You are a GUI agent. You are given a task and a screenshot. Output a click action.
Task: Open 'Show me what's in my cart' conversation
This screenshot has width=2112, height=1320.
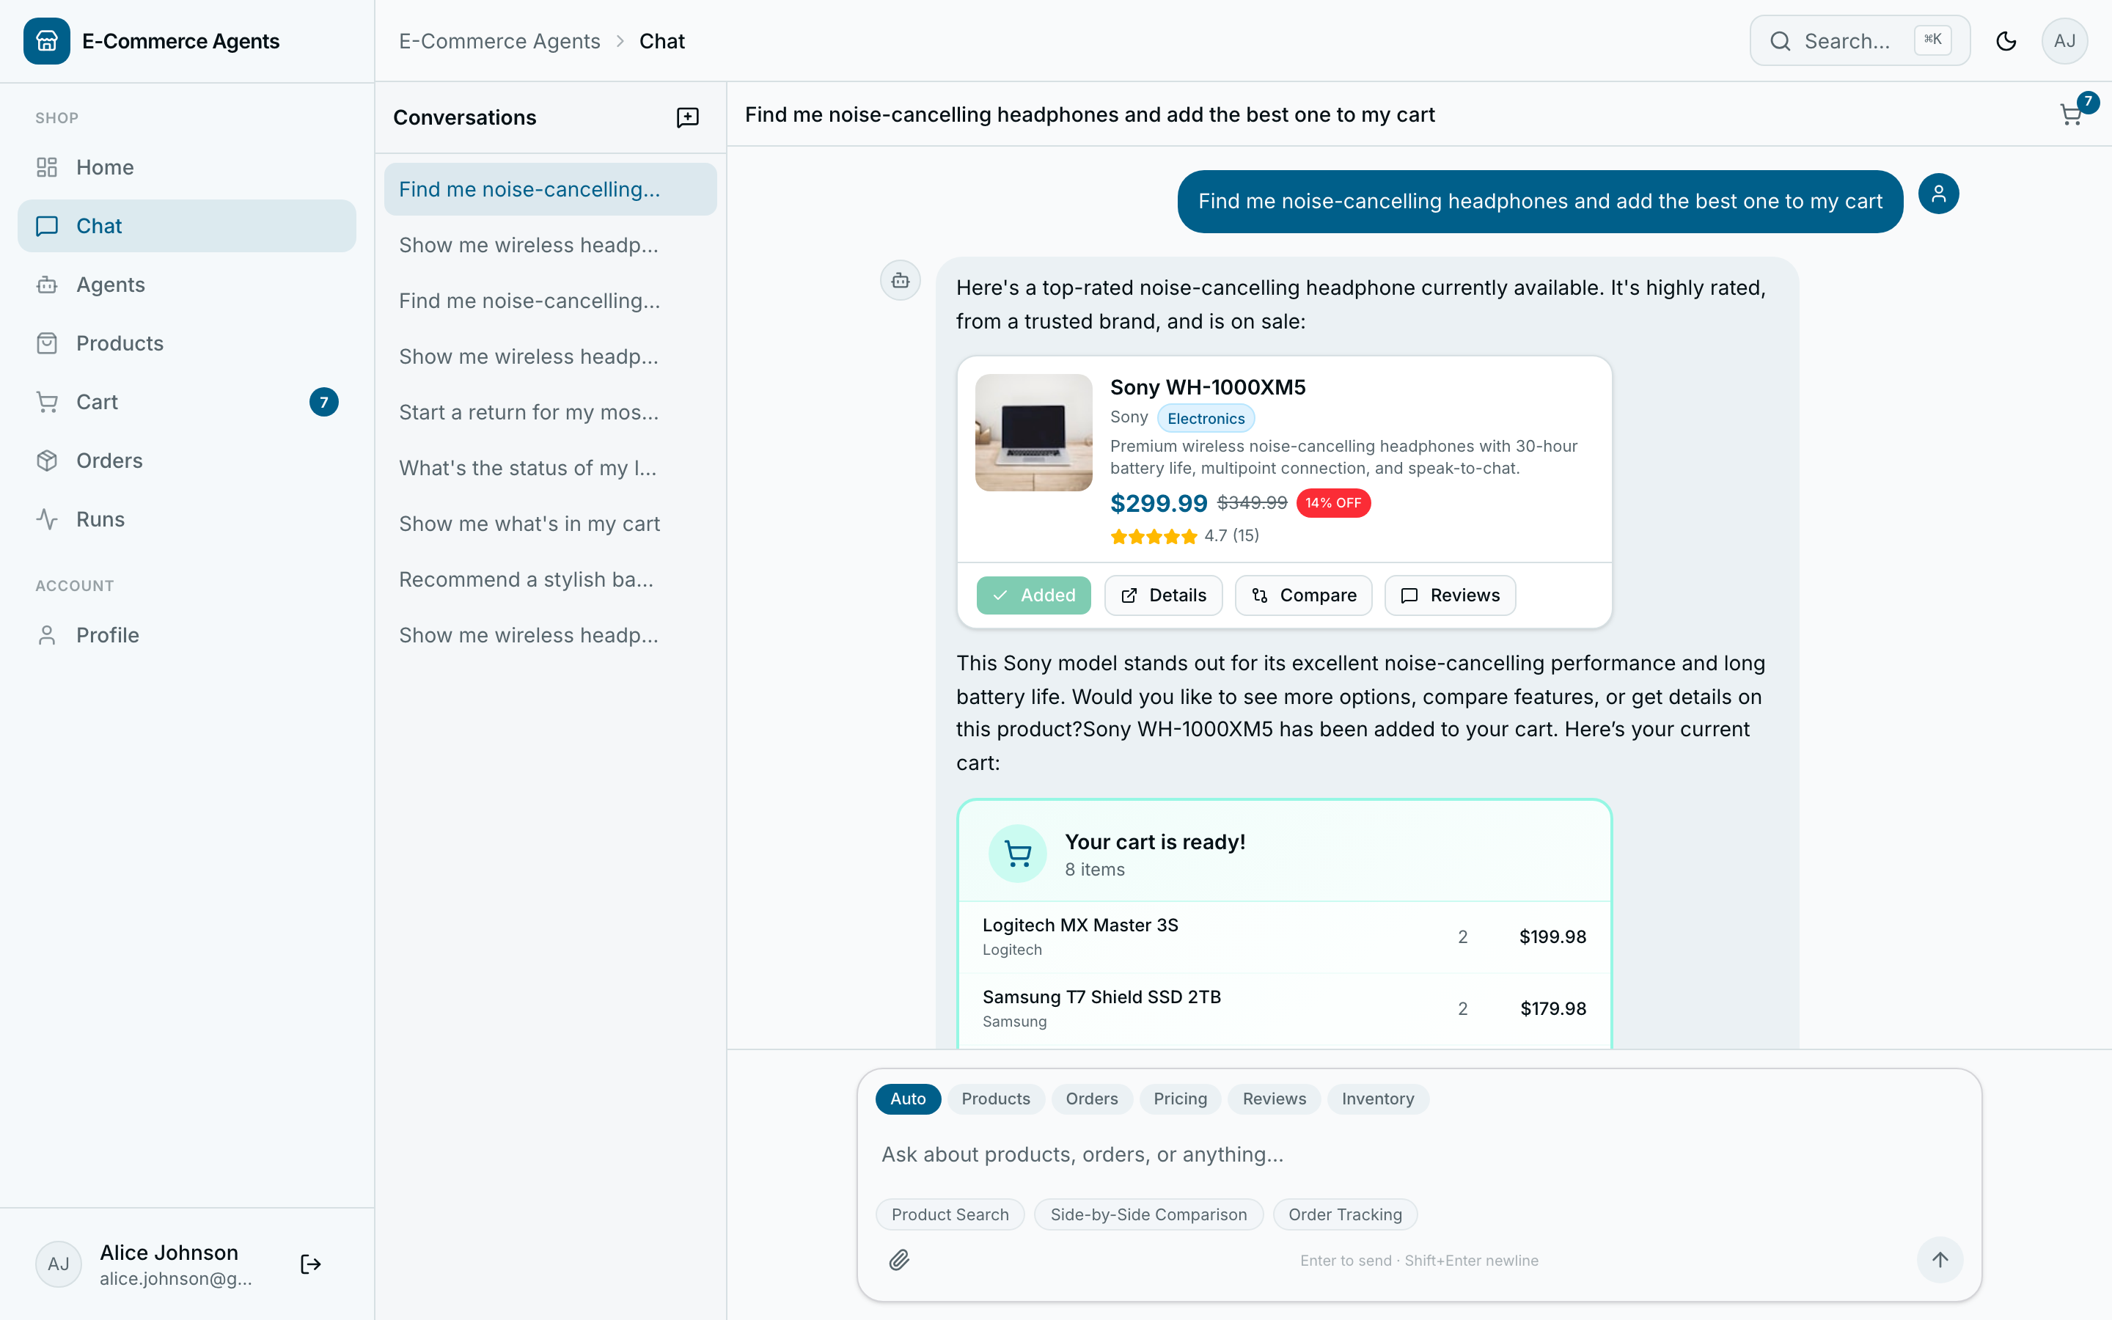coord(550,524)
